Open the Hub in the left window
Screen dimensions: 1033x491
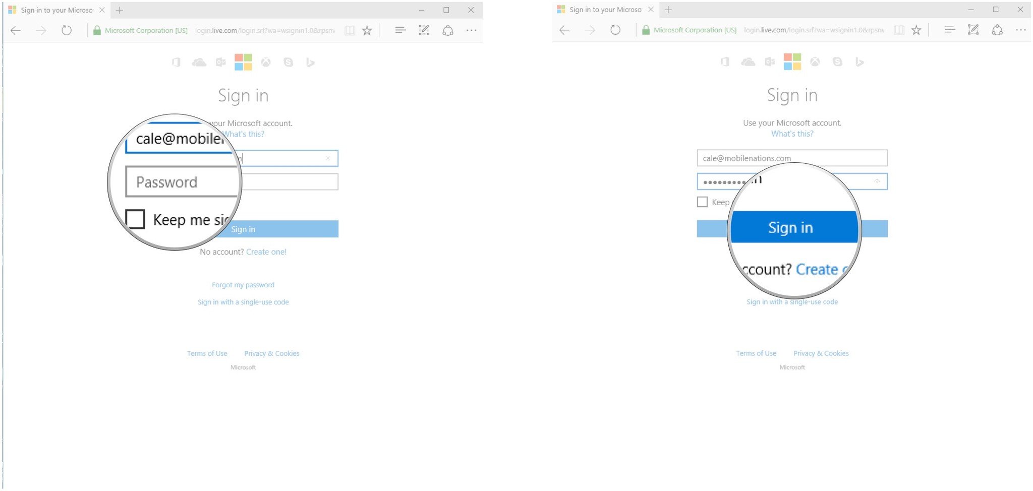coord(400,30)
